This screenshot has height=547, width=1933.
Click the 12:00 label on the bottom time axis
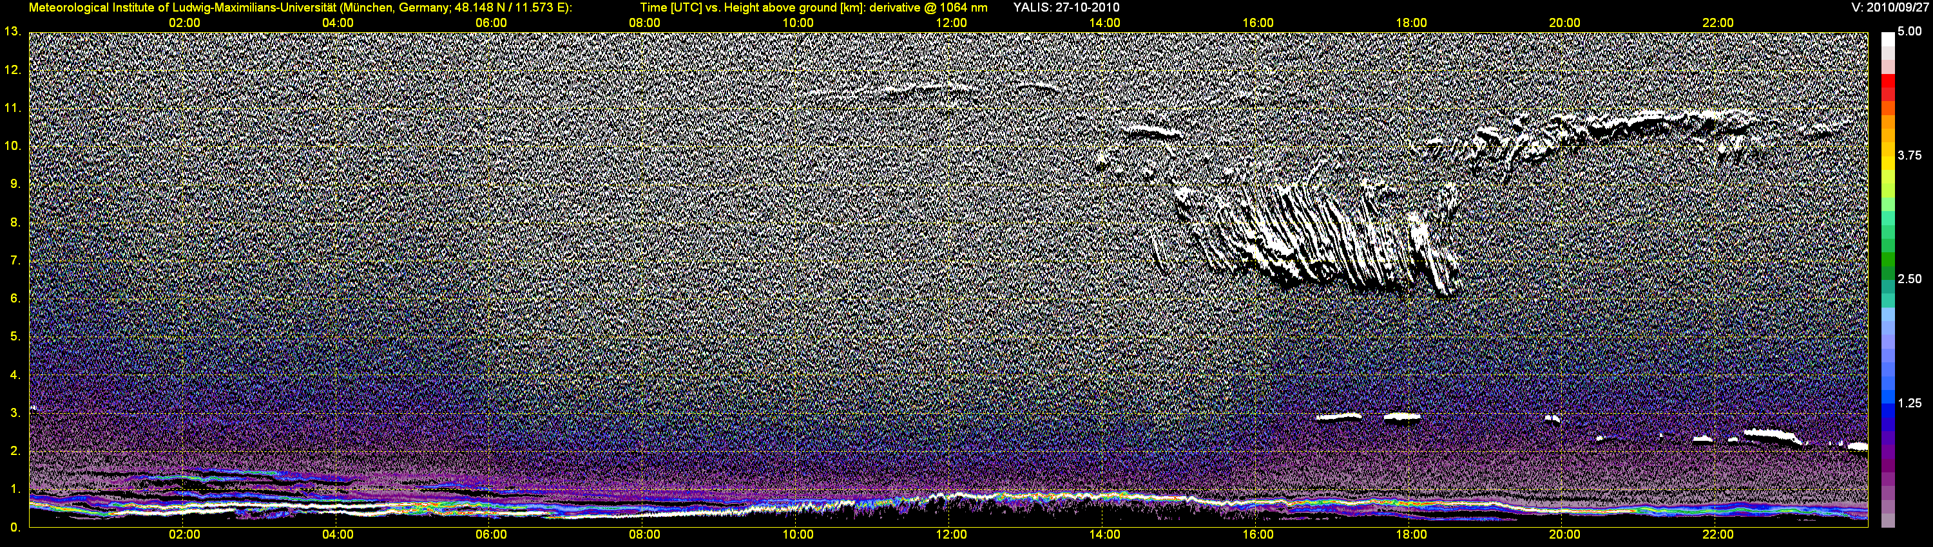click(952, 535)
